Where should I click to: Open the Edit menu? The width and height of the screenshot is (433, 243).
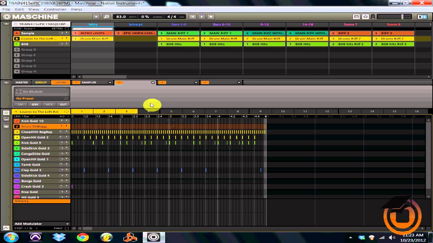pos(19,9)
